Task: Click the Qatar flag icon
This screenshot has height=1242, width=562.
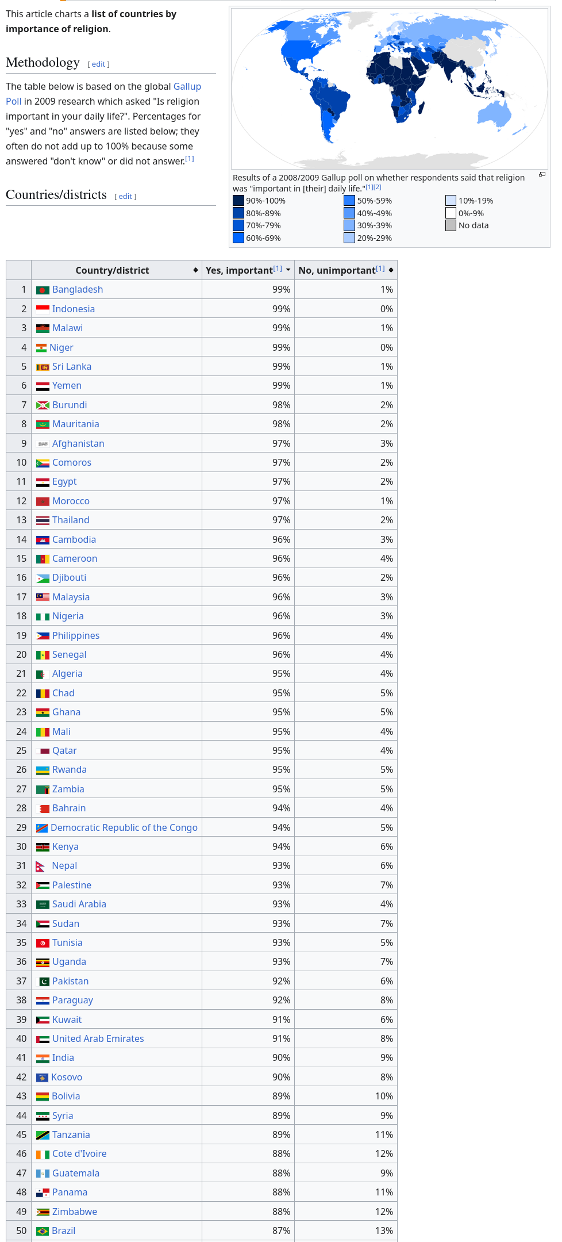Action: click(43, 751)
